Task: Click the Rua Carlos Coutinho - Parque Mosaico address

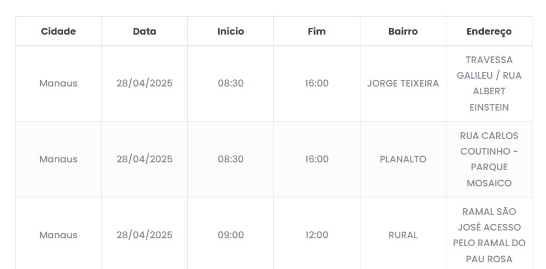Action: click(x=489, y=159)
